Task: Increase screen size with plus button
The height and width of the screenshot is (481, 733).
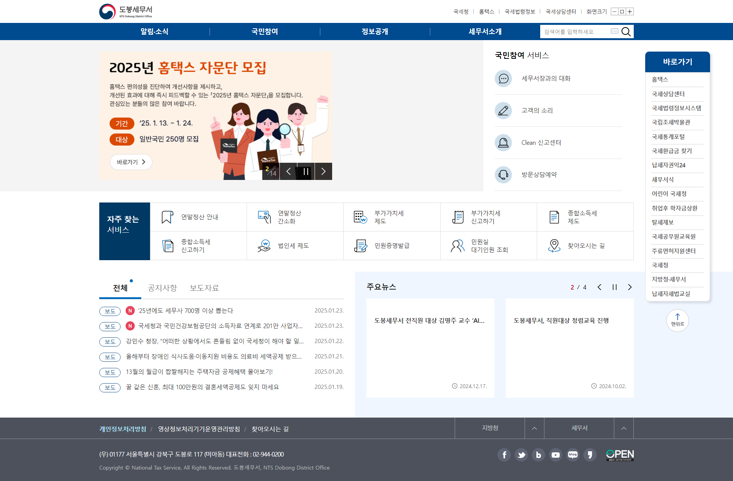Action: [630, 12]
